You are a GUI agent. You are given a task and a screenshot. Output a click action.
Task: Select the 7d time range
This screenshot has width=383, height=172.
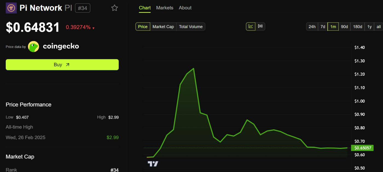click(323, 26)
